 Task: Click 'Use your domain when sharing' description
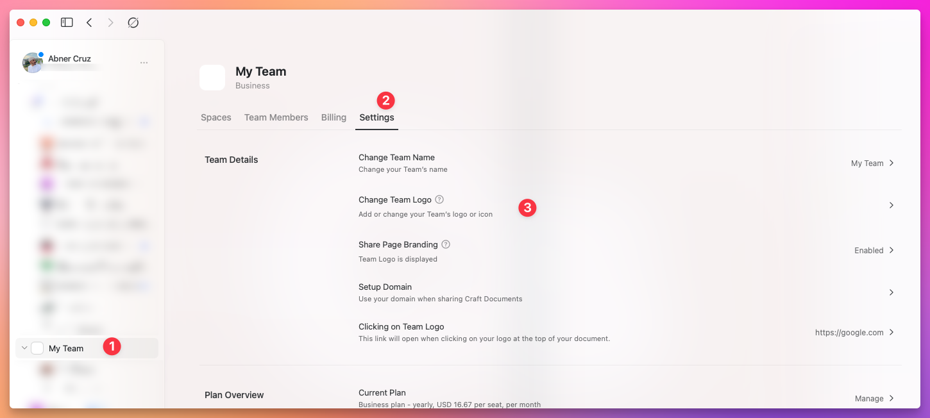441,299
